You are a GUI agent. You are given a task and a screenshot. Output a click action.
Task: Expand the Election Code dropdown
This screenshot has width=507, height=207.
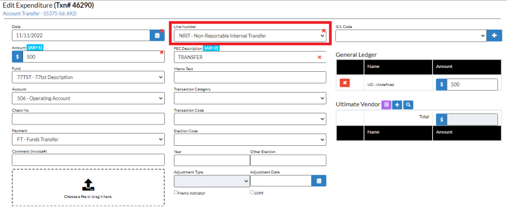click(x=250, y=140)
